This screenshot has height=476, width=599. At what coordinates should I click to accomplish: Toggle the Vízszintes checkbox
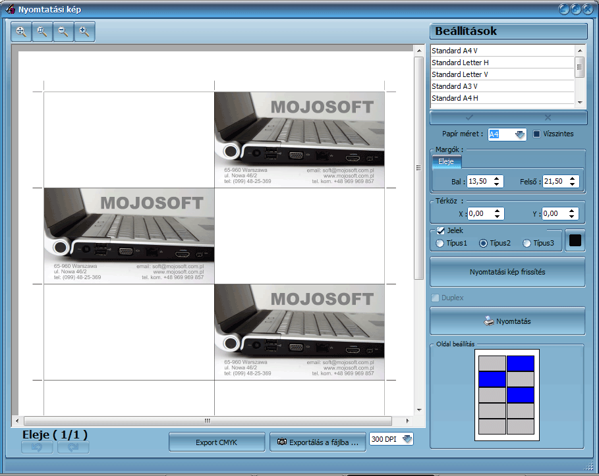click(x=537, y=134)
